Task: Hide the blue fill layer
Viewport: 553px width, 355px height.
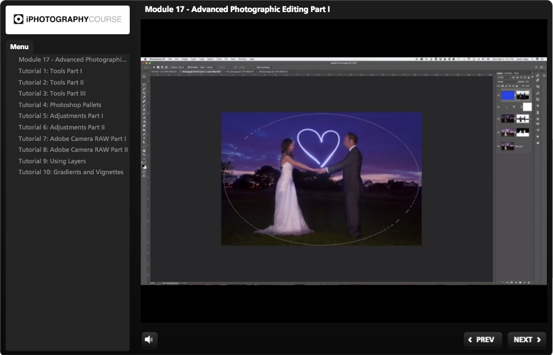Action: 498,95
